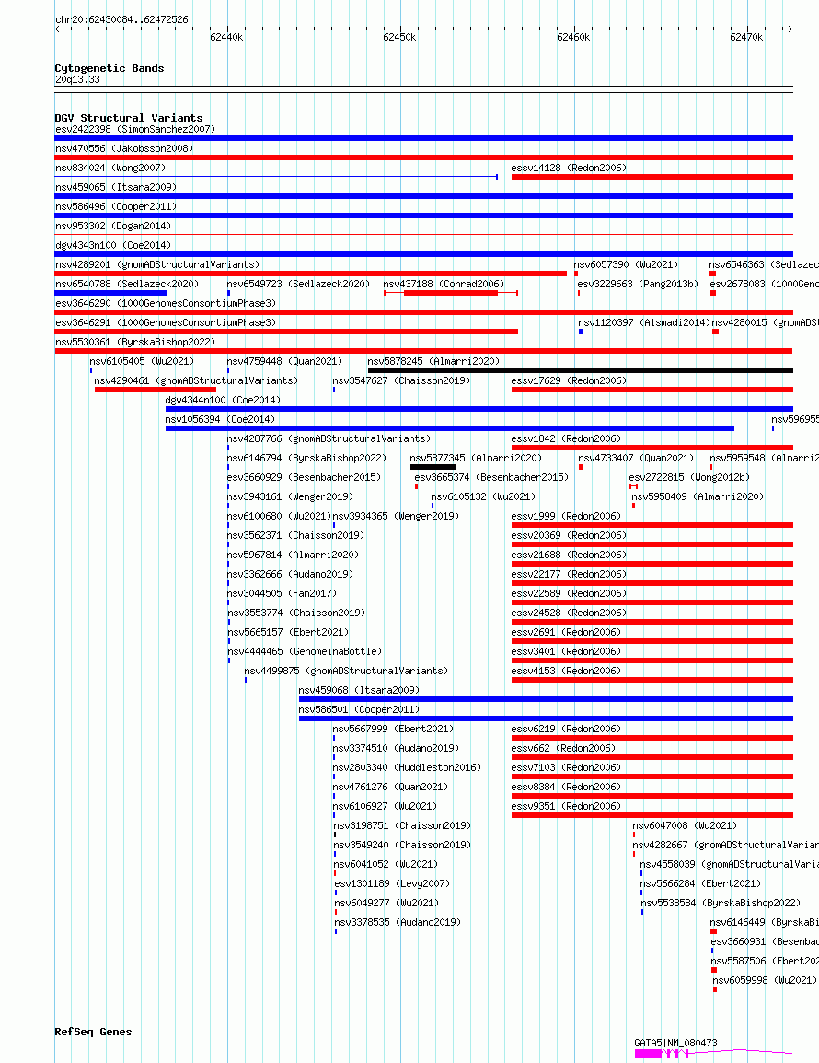Open nsv6047008 (Wu2021) variant
Viewport: 819px width, 1063px height.
[685, 825]
